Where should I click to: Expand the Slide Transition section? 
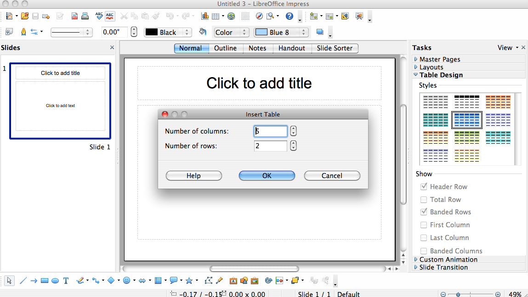(416, 267)
